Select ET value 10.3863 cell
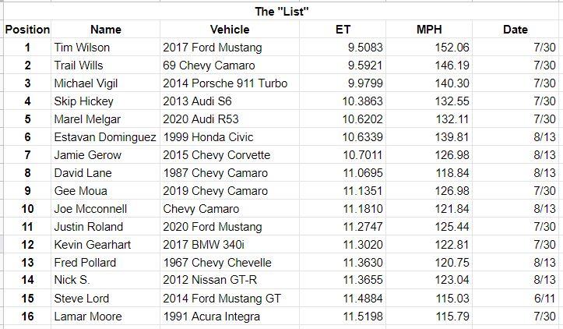 [x=343, y=101]
